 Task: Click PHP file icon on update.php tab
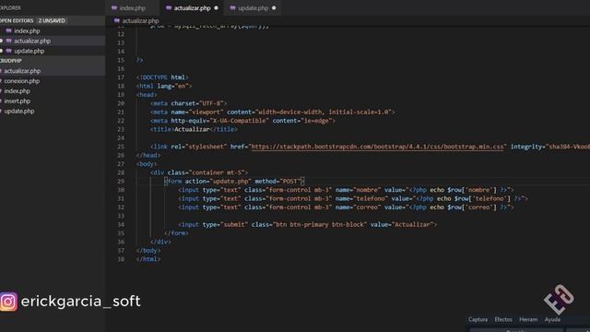[x=233, y=8]
